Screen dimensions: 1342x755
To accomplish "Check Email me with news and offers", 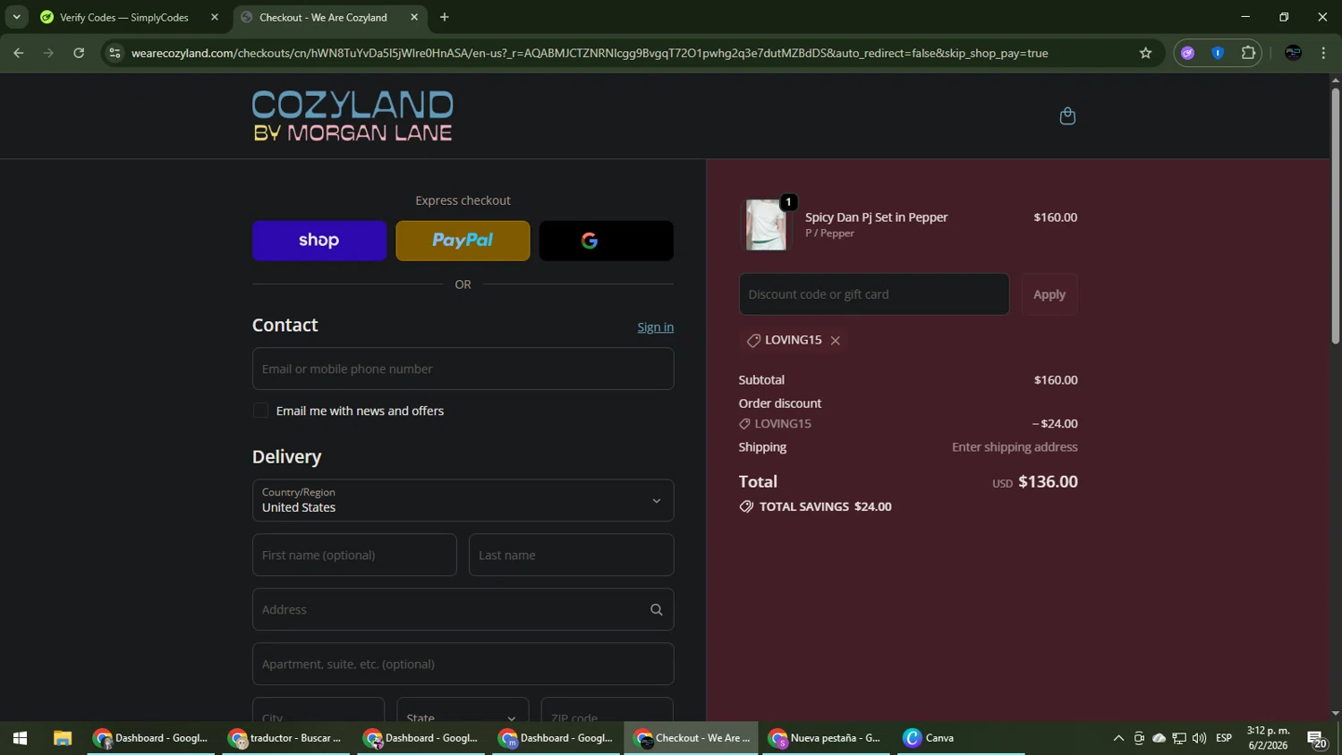I will pos(260,411).
